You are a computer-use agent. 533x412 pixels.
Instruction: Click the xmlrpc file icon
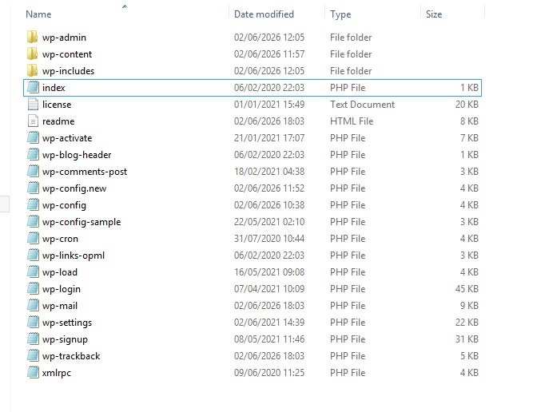click(33, 373)
